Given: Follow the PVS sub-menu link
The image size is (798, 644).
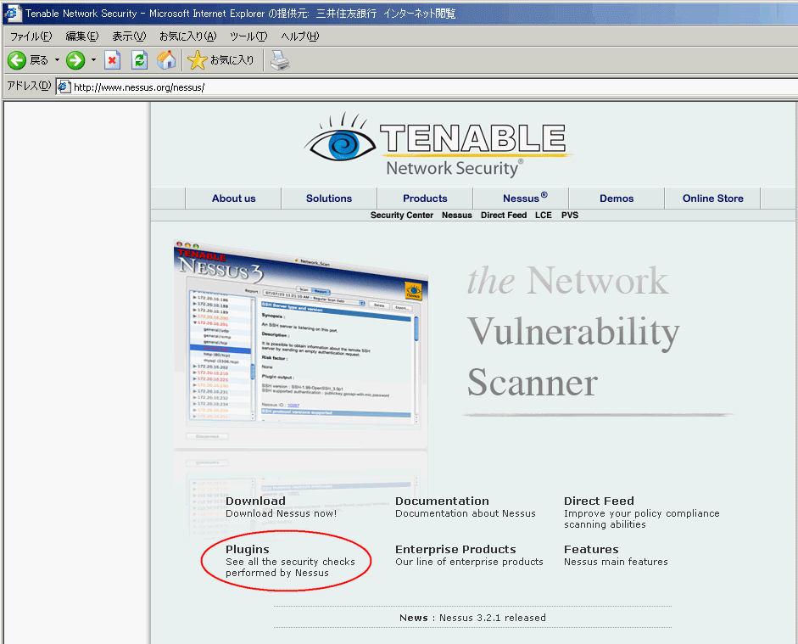Looking at the screenshot, I should 570,216.
